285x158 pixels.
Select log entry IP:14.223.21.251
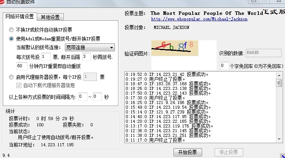168,135
